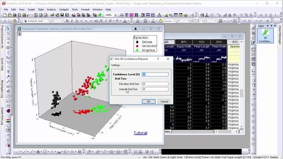Click the Open project folder icon
Viewport: 283px width, 159px height.
52,15
